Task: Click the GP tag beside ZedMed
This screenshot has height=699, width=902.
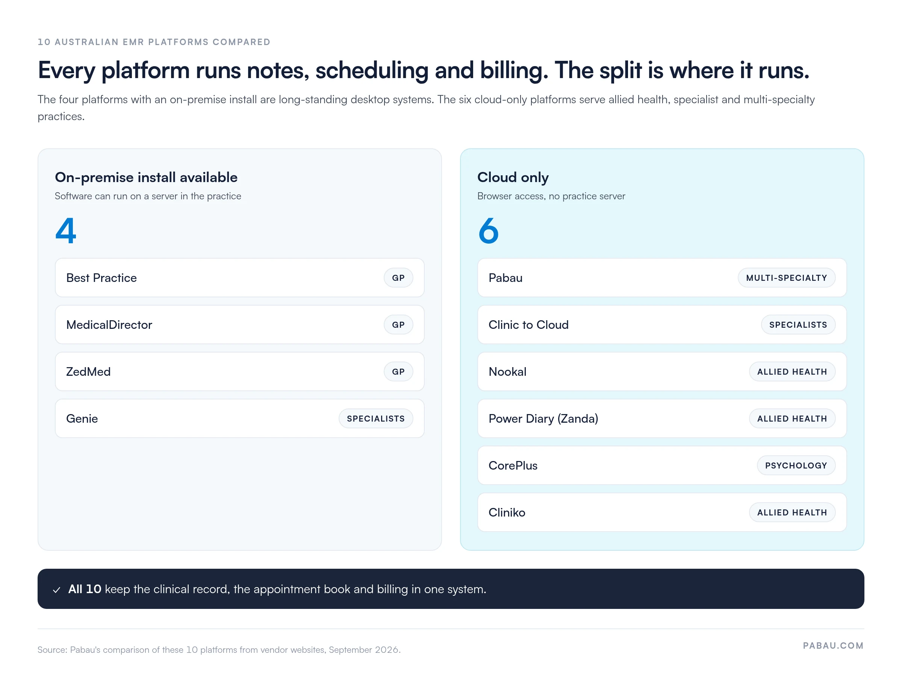Action: click(398, 371)
